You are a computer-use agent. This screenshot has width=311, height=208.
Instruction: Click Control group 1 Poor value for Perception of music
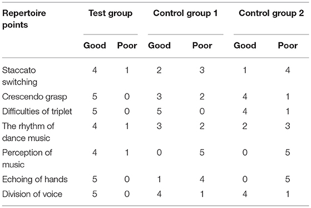click(x=202, y=152)
